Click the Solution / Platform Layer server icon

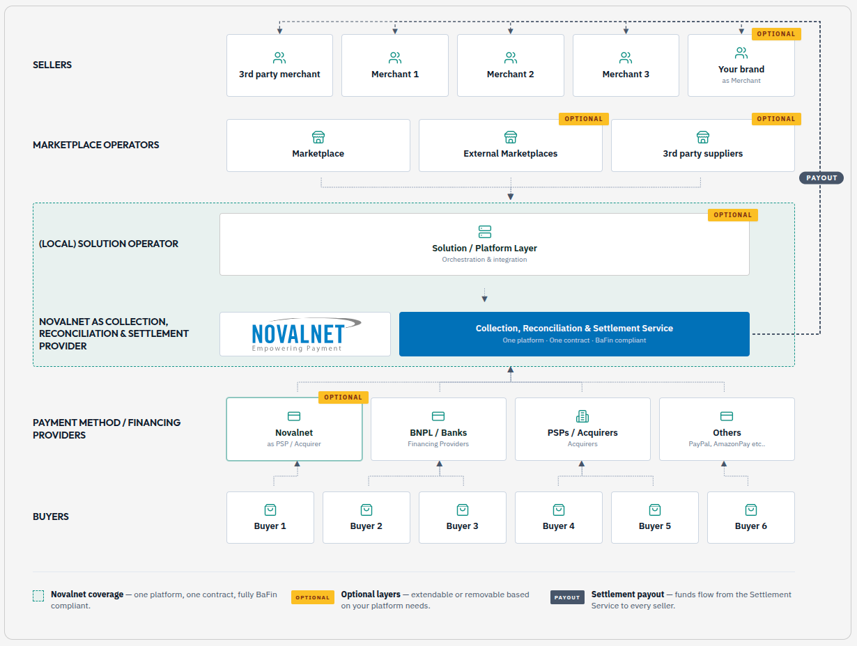click(485, 232)
